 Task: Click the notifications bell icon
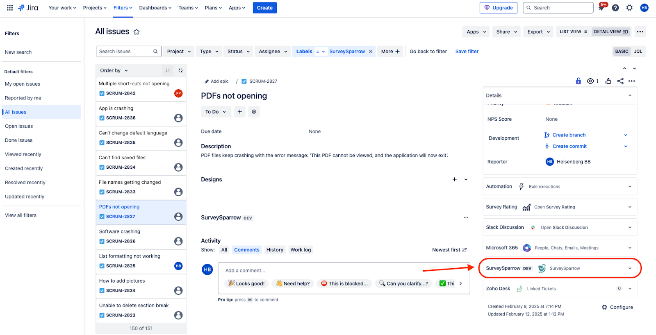click(x=601, y=8)
